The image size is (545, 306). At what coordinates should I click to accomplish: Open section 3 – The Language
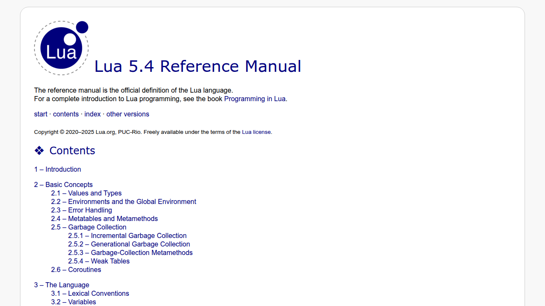pyautogui.click(x=62, y=285)
